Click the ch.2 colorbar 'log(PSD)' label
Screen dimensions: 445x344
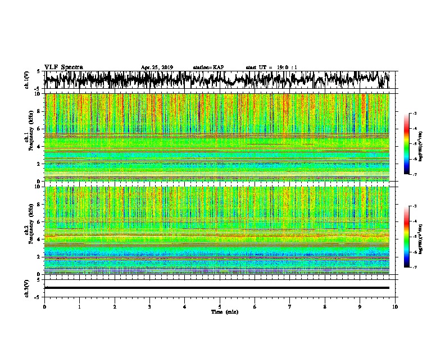coord(420,239)
